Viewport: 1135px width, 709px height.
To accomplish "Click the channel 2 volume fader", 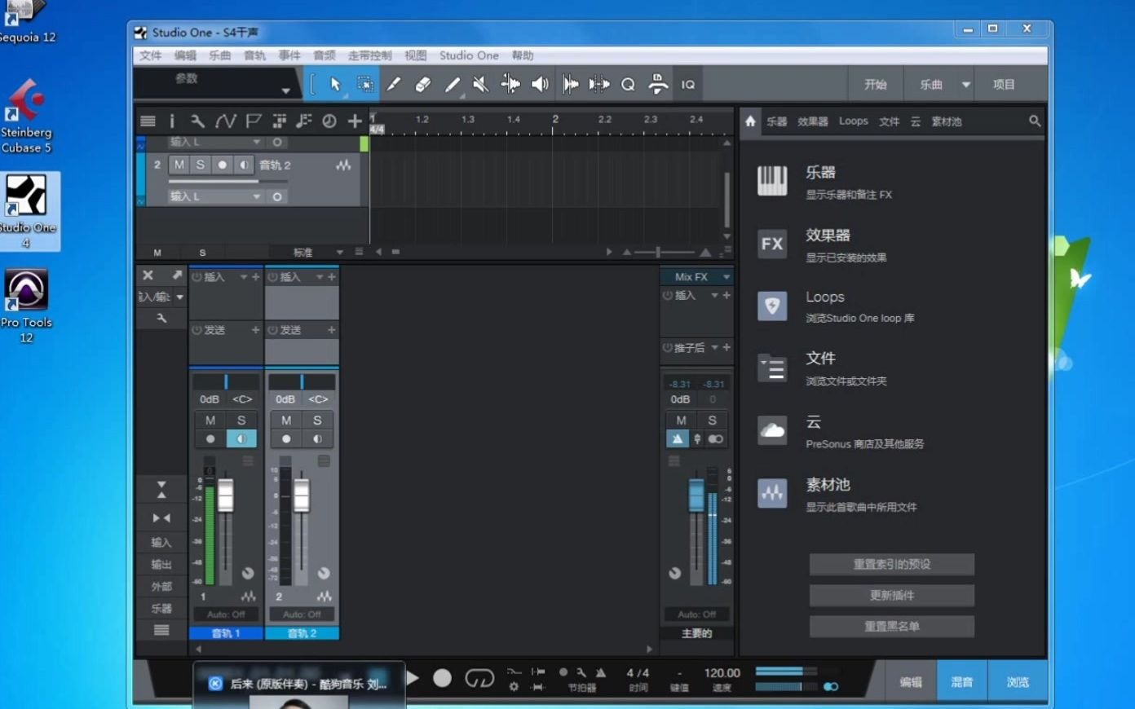I will (302, 495).
